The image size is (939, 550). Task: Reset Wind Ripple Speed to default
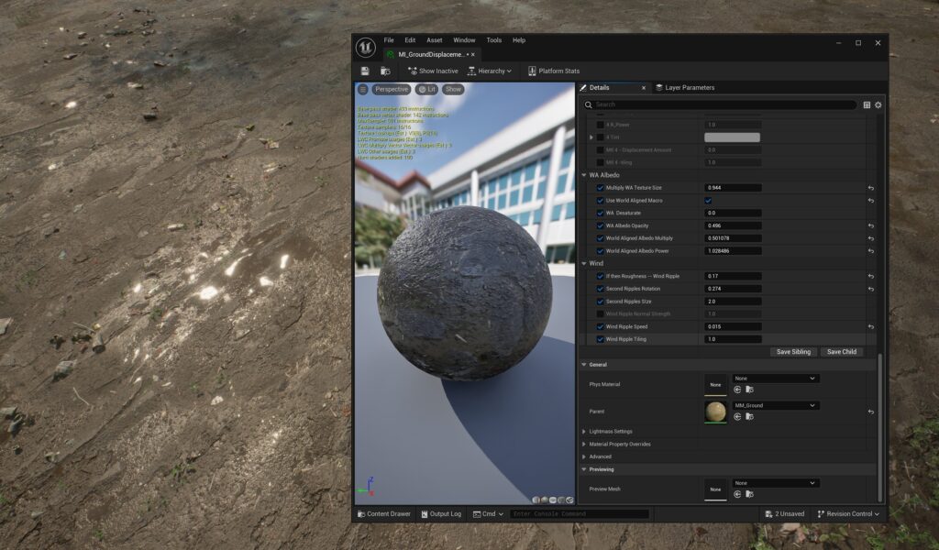(870, 326)
